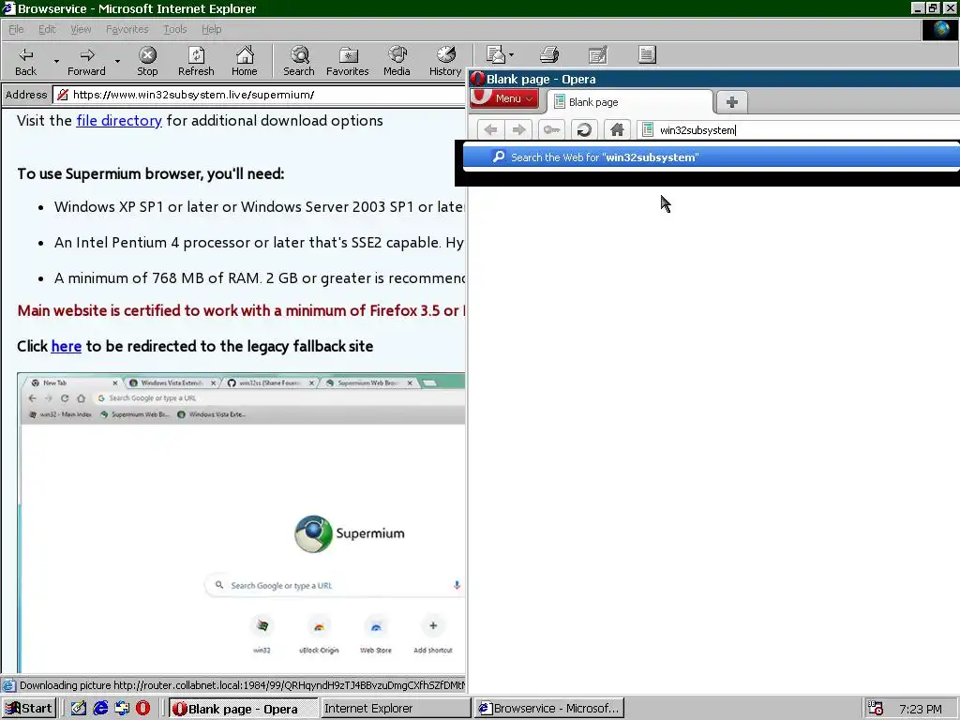This screenshot has width=960, height=720.
Task: Click Opera's forward arrow button
Action: [x=518, y=129]
